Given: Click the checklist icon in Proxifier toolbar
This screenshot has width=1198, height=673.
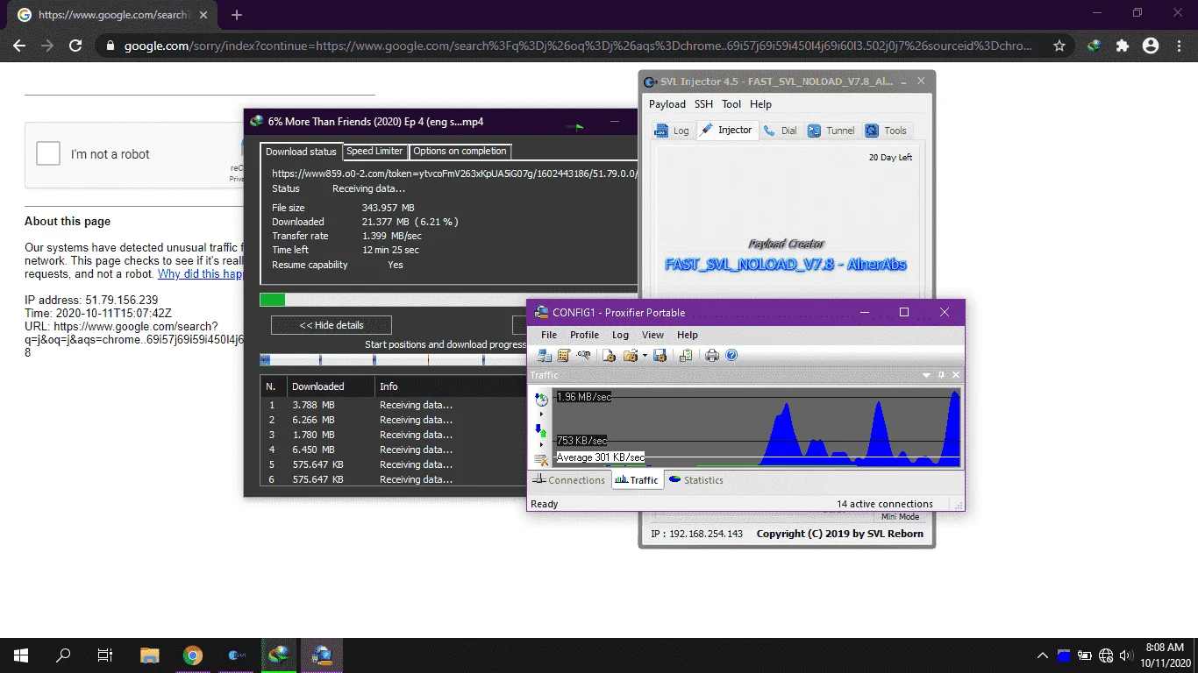Looking at the screenshot, I should [x=686, y=355].
